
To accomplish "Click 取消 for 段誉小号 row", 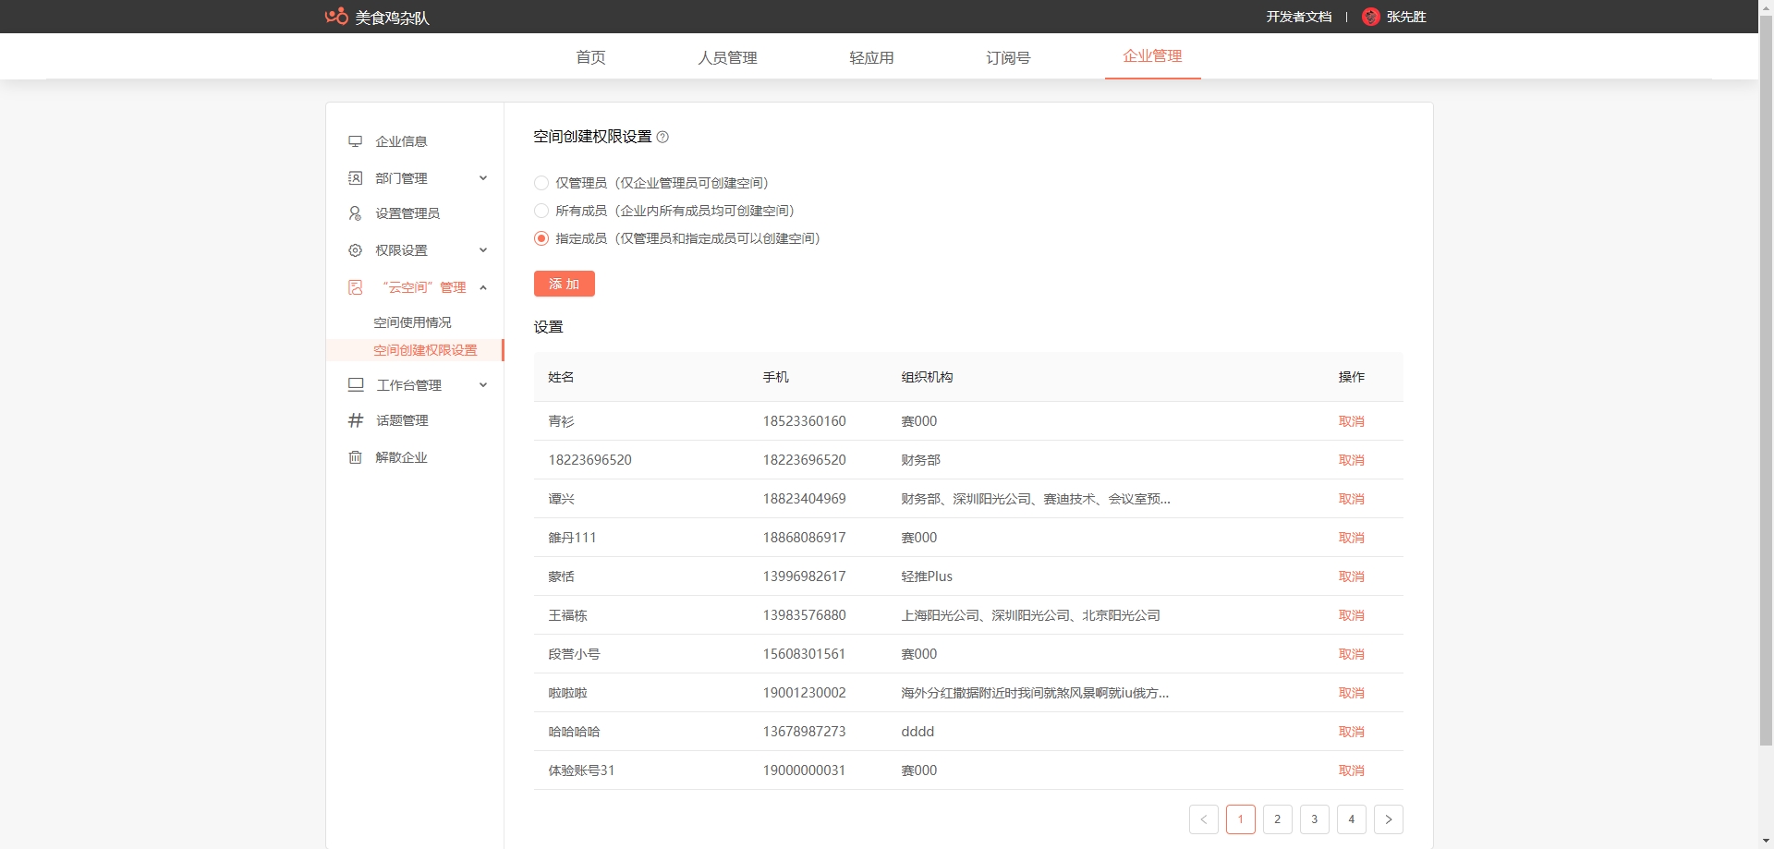I will [x=1352, y=654].
